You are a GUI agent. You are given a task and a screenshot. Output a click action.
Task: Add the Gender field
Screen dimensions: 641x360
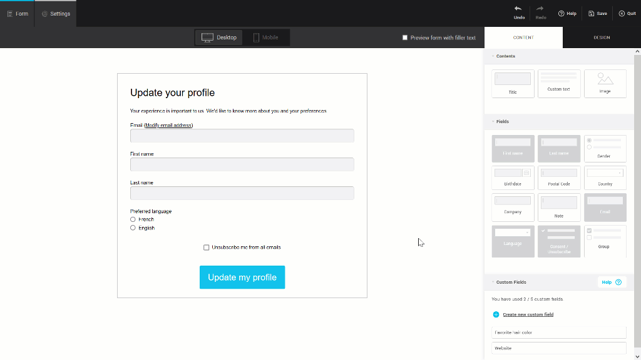coord(605,148)
